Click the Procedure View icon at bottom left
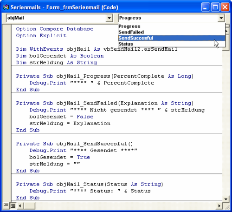The height and width of the screenshot is (212, 232). (x=6, y=205)
